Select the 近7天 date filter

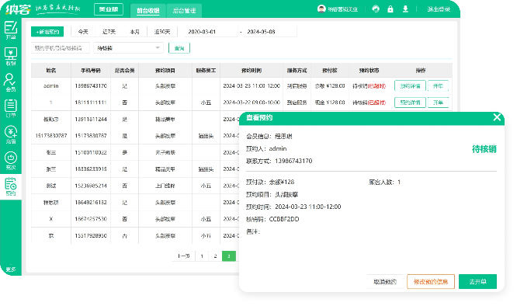click(x=109, y=32)
